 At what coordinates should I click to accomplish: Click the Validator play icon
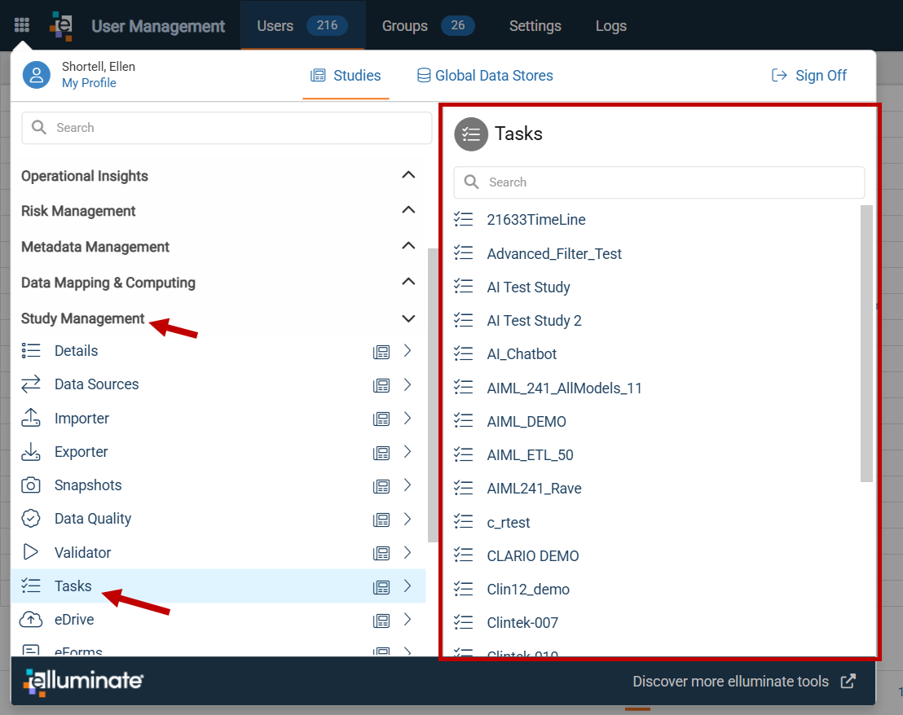click(x=30, y=552)
